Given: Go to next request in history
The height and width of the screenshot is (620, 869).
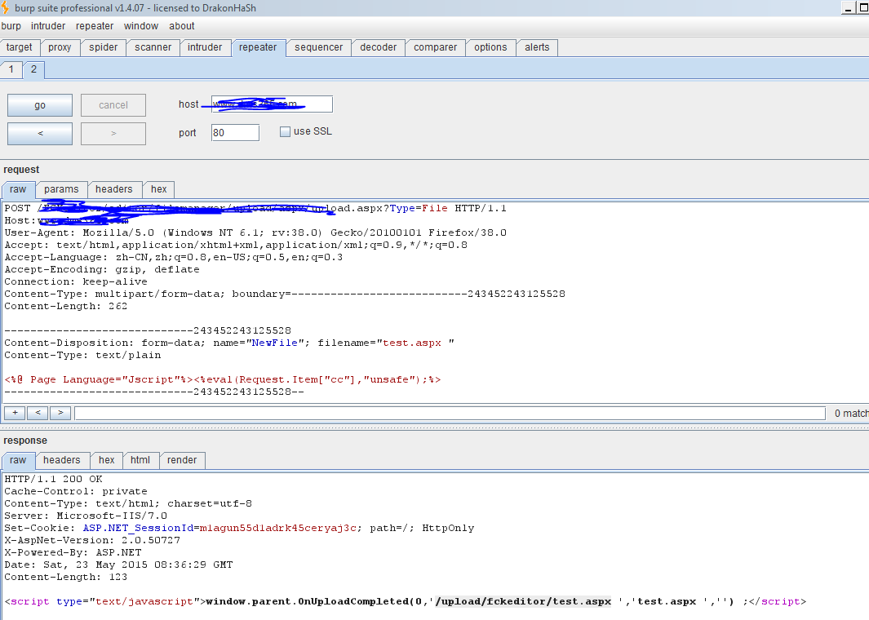Looking at the screenshot, I should [113, 134].
